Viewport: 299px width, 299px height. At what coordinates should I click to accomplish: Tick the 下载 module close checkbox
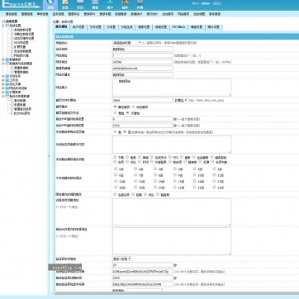tap(115, 157)
